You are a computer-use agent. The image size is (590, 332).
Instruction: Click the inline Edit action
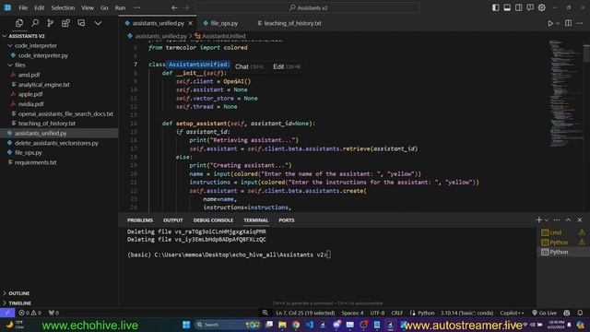(287, 66)
